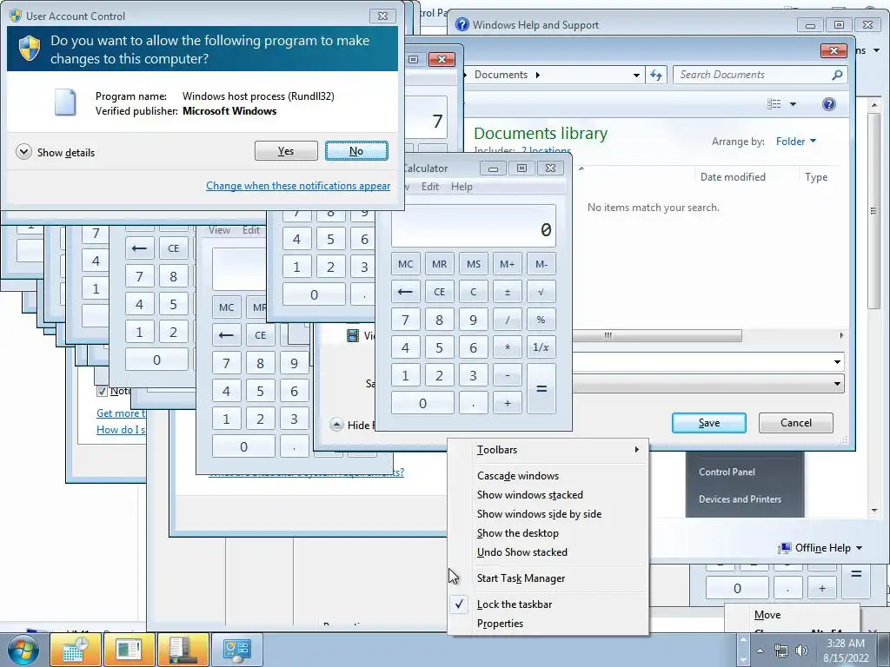Click the help question mark icon in Save dialog
The height and width of the screenshot is (667, 890).
tap(828, 104)
